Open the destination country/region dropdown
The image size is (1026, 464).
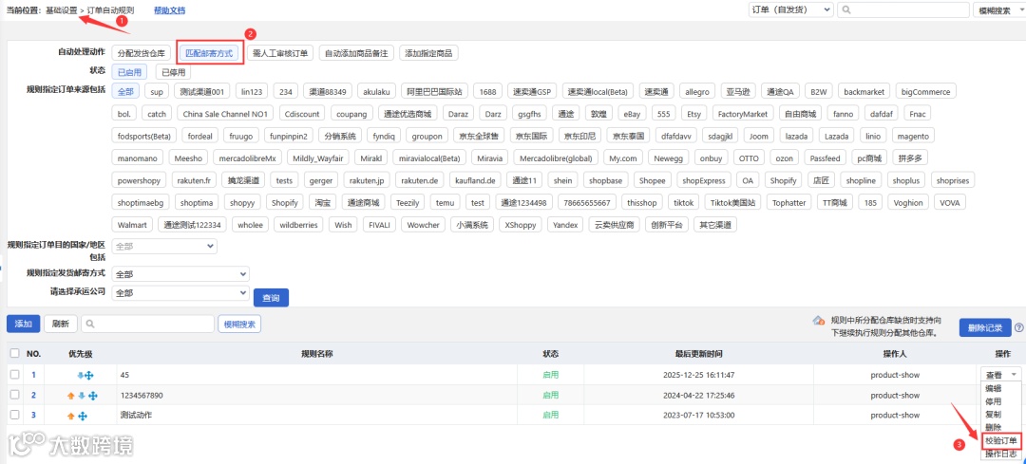click(x=164, y=247)
